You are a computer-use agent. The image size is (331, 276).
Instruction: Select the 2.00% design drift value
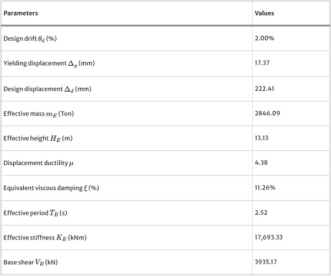pos(264,39)
